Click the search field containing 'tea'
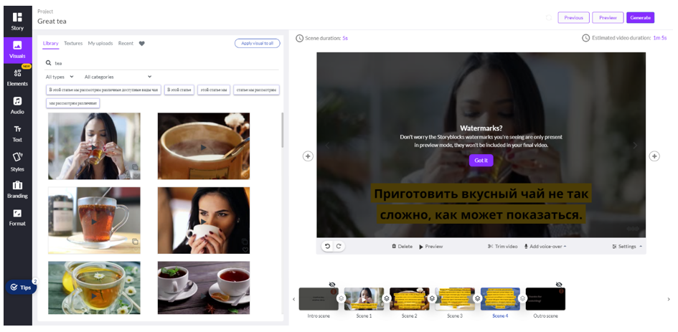Viewport: 678px width, 332px height. pyautogui.click(x=161, y=63)
